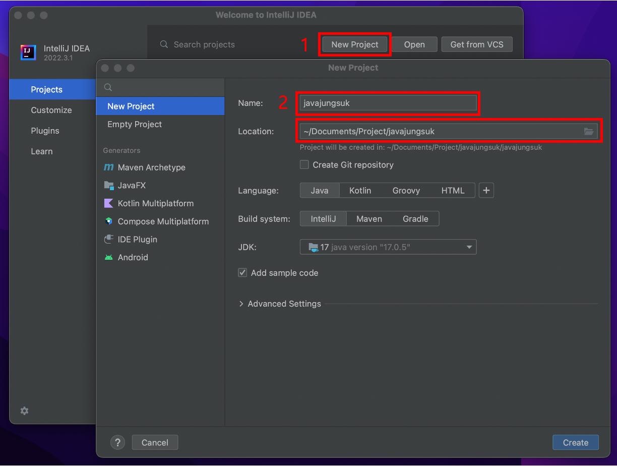Select Compose Multiplatform generator
The image size is (617, 466).
click(160, 221)
